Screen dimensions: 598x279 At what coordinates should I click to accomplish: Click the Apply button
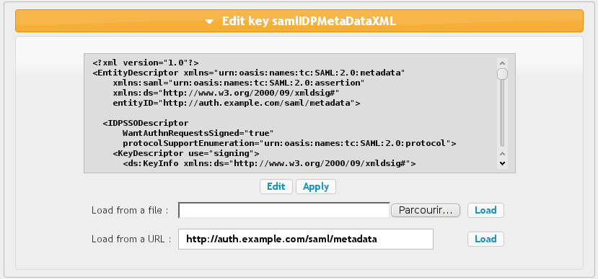(x=316, y=187)
